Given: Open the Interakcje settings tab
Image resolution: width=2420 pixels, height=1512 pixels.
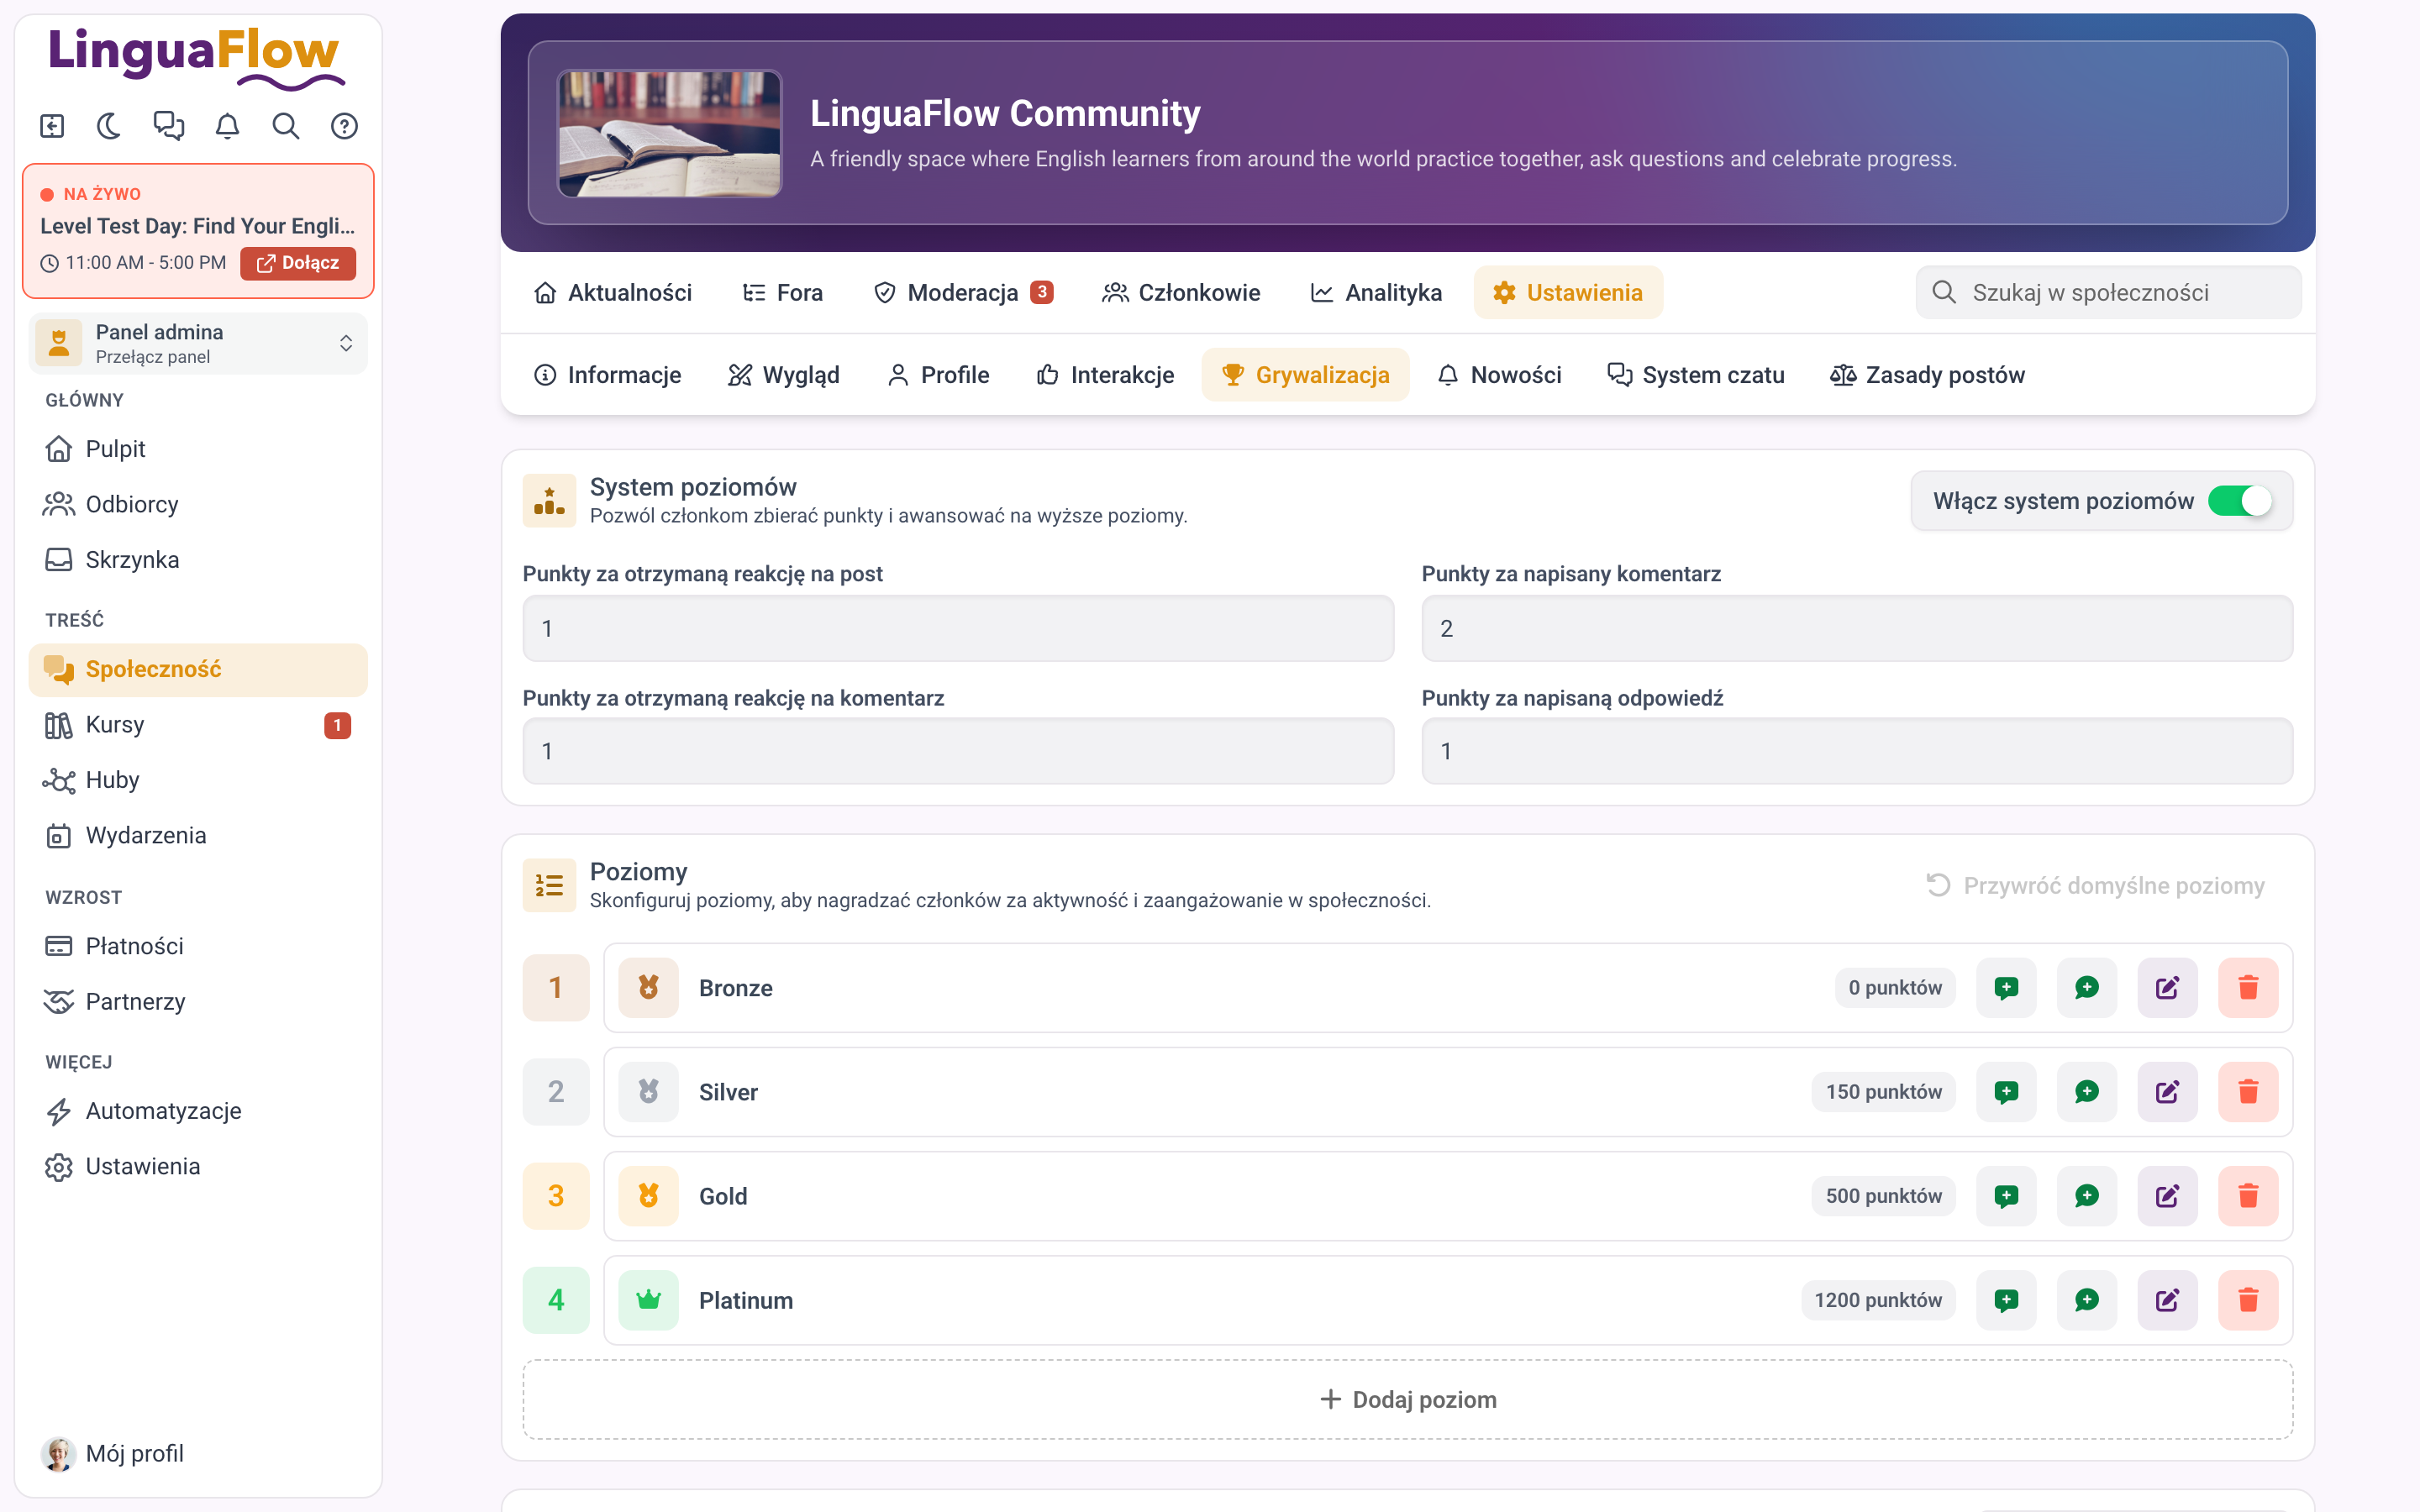Looking at the screenshot, I should [x=1105, y=375].
